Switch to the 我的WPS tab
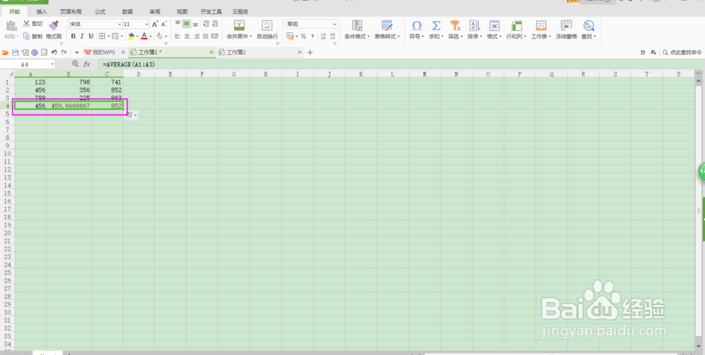The height and width of the screenshot is (355, 705). [x=104, y=53]
